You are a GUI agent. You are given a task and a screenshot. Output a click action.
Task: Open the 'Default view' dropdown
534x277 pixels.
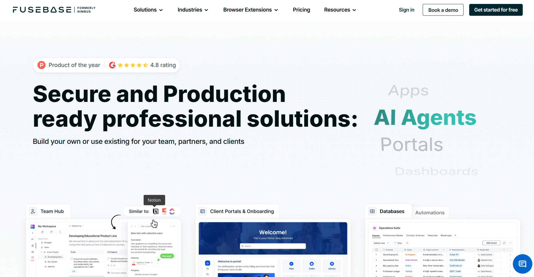(x=381, y=243)
